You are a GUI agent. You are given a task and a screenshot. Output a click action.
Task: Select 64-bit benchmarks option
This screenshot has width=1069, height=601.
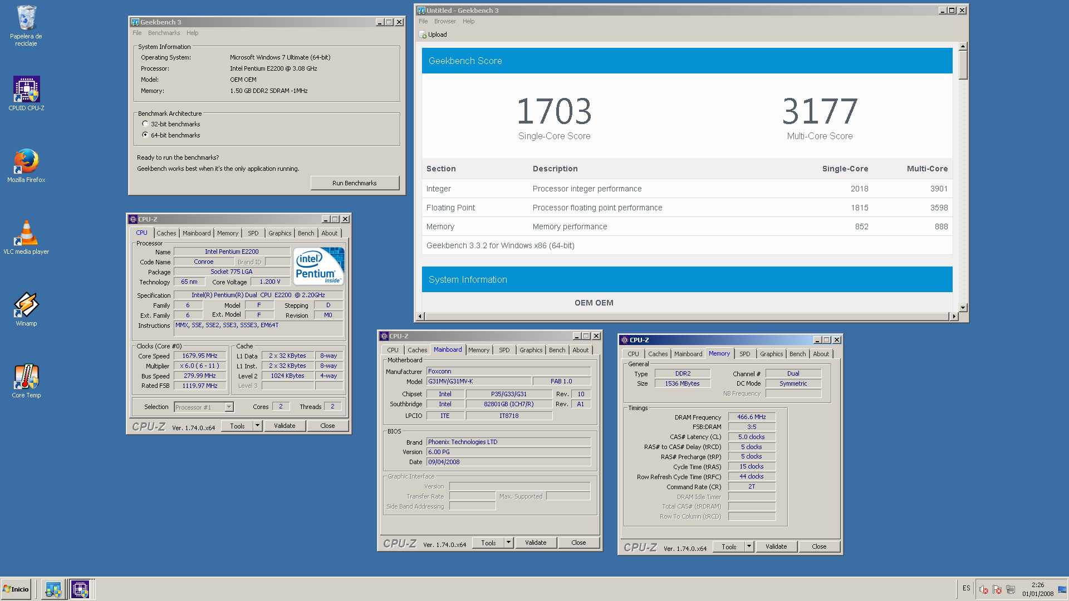tap(145, 135)
